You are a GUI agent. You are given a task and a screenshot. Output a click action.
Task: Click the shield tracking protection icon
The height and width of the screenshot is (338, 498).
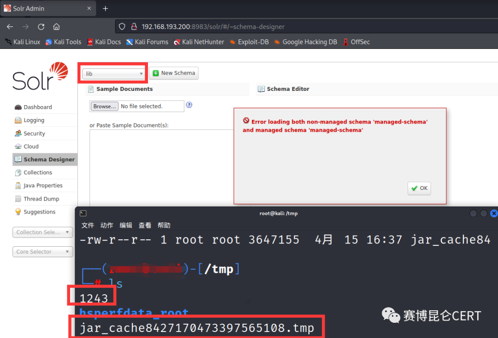122,27
